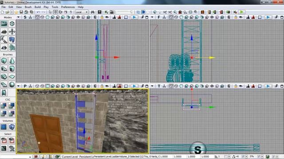Save the current level with floppy icon
This screenshot has height=159, width=284.
(x=21, y=12)
